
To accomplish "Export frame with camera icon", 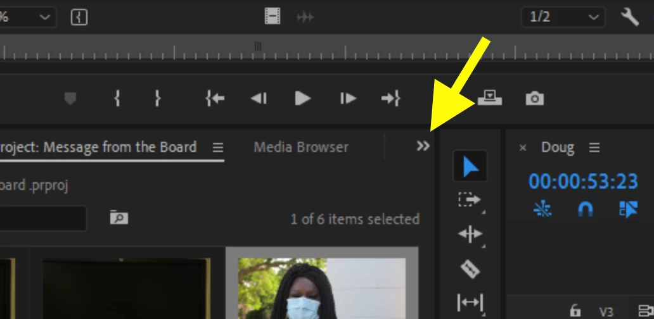I will coord(535,99).
